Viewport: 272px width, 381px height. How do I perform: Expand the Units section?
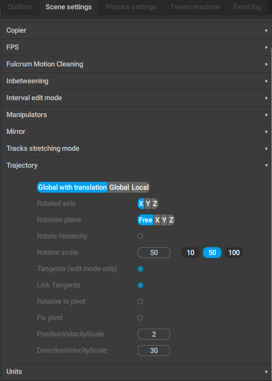pyautogui.click(x=136, y=372)
